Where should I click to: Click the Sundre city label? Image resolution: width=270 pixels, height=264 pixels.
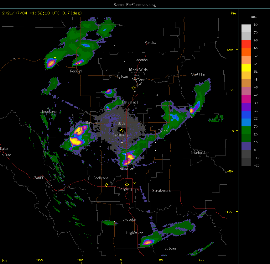[91, 123]
